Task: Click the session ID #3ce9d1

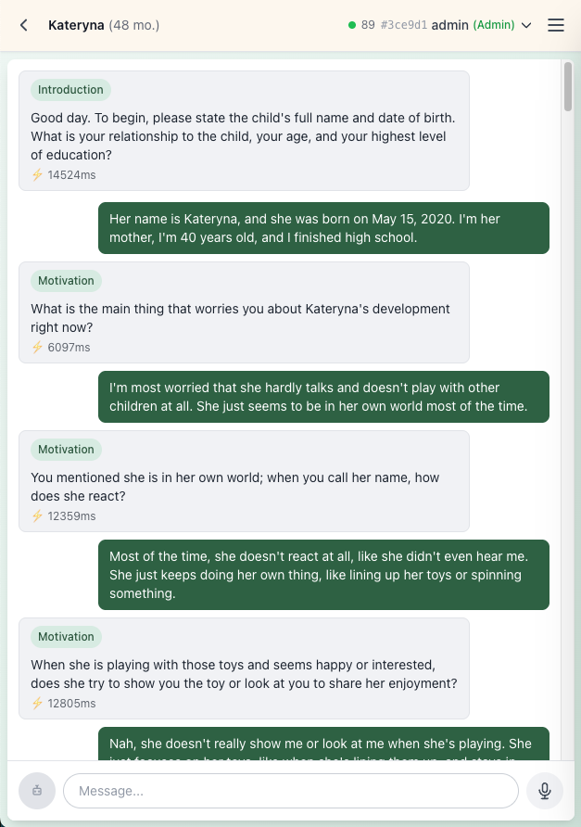Action: tap(405, 25)
